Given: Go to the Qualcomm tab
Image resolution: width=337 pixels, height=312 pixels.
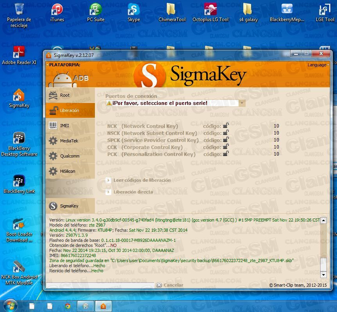Looking at the screenshot, I should pyautogui.click(x=70, y=156).
